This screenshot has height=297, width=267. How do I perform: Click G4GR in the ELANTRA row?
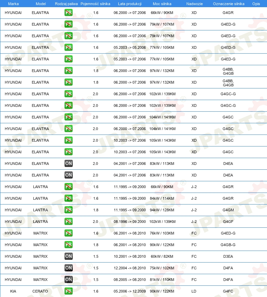(x=228, y=13)
